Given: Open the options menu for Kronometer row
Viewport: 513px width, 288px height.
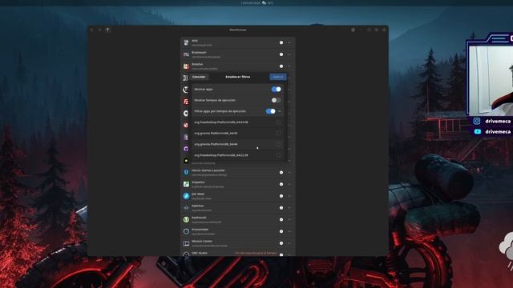Looking at the screenshot, I should click(x=289, y=231).
